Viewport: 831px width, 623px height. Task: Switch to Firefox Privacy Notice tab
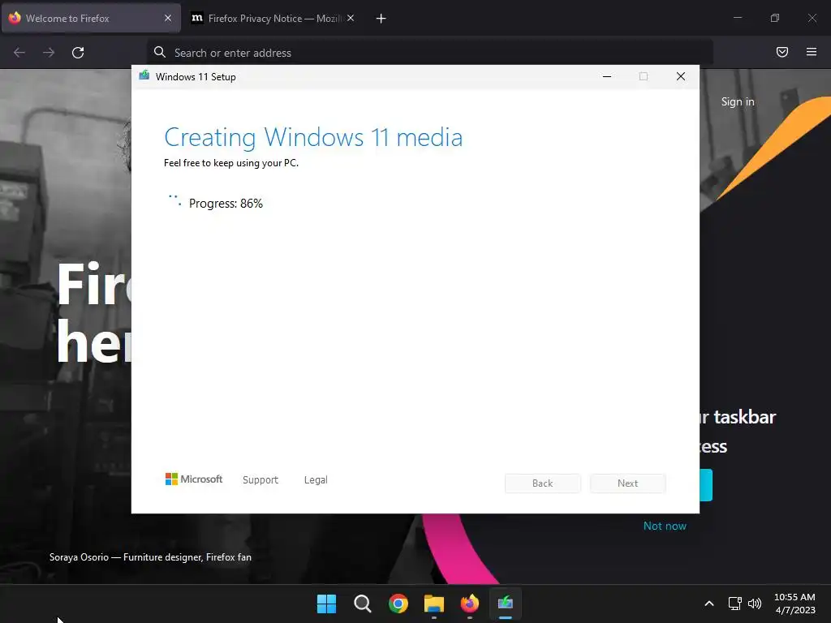(x=273, y=19)
